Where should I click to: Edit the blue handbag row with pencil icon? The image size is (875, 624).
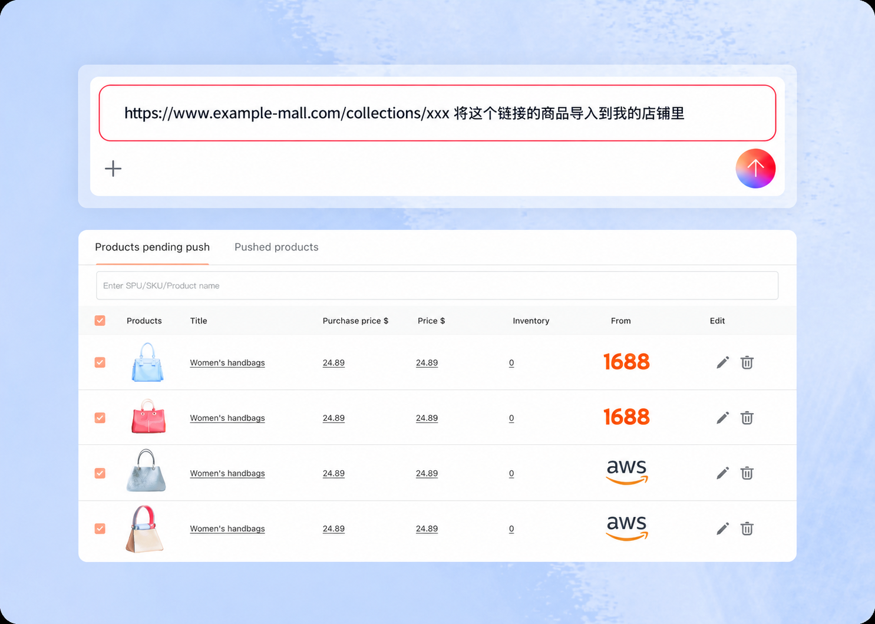coord(723,362)
